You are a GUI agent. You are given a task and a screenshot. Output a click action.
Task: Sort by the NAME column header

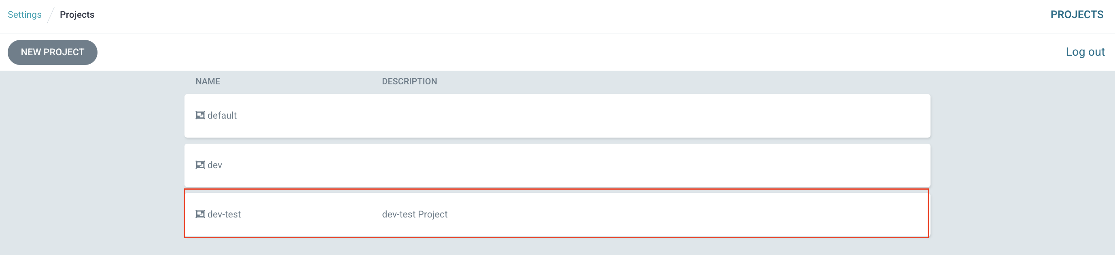(x=208, y=81)
